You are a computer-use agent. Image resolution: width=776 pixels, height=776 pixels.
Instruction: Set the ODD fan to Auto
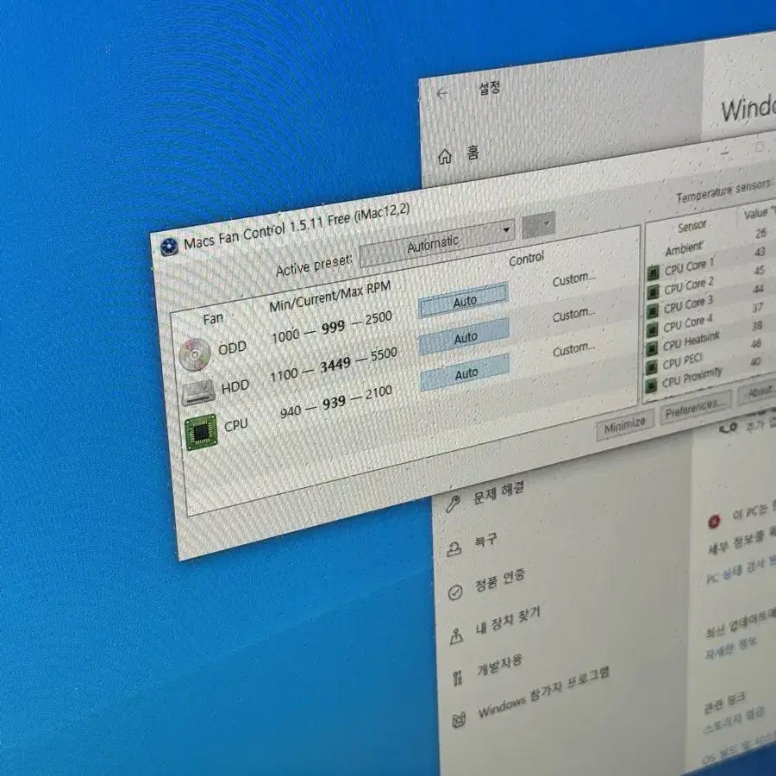coord(464,300)
